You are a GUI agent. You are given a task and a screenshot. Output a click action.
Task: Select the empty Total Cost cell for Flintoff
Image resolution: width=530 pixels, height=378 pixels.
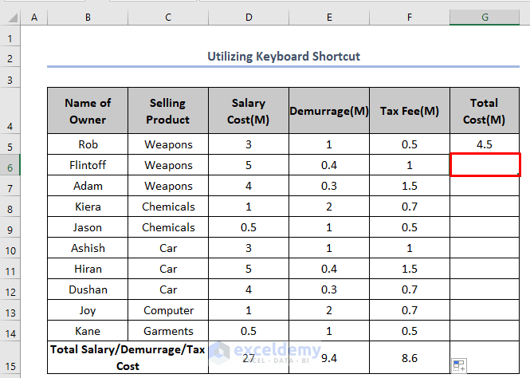click(x=485, y=165)
